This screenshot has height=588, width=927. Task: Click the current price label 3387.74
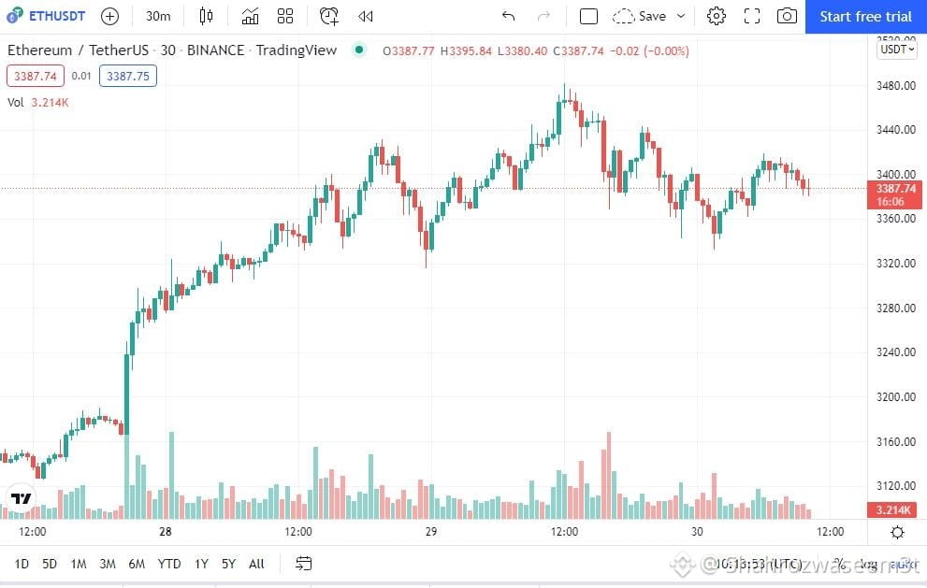pos(894,194)
